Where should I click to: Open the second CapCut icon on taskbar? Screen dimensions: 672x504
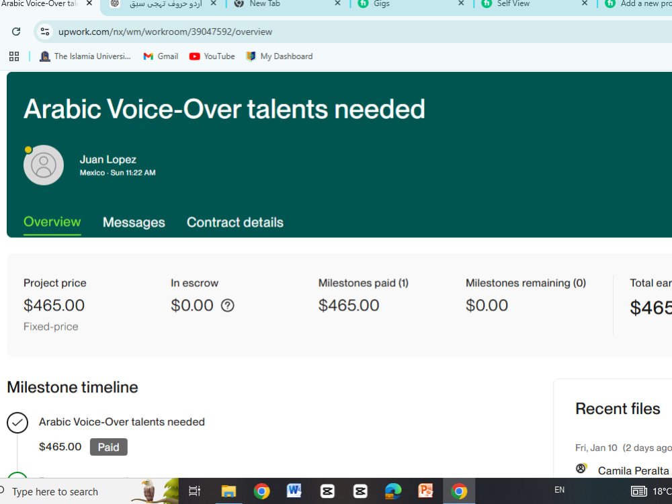coord(360,491)
